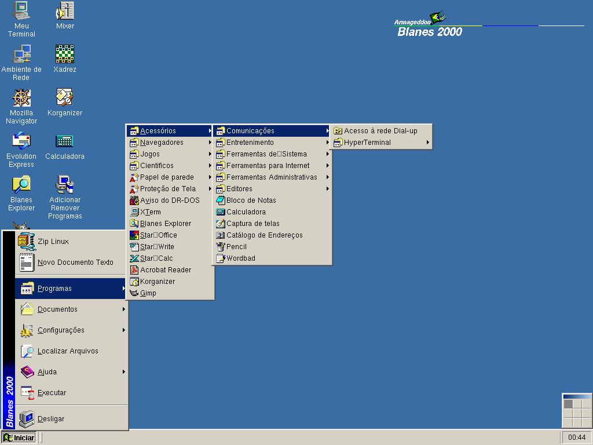Open Adicionar Remover Programas desktop icon

(x=65, y=197)
